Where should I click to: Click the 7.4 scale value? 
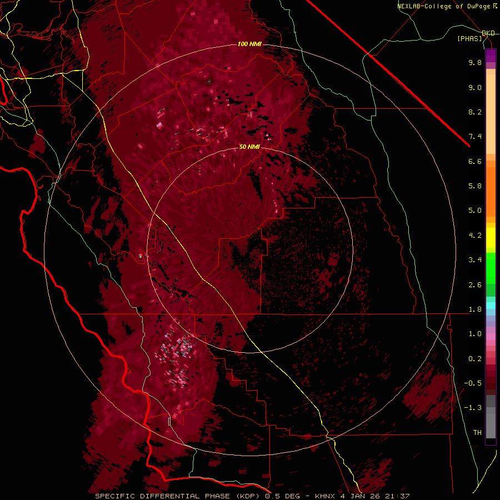click(x=475, y=137)
